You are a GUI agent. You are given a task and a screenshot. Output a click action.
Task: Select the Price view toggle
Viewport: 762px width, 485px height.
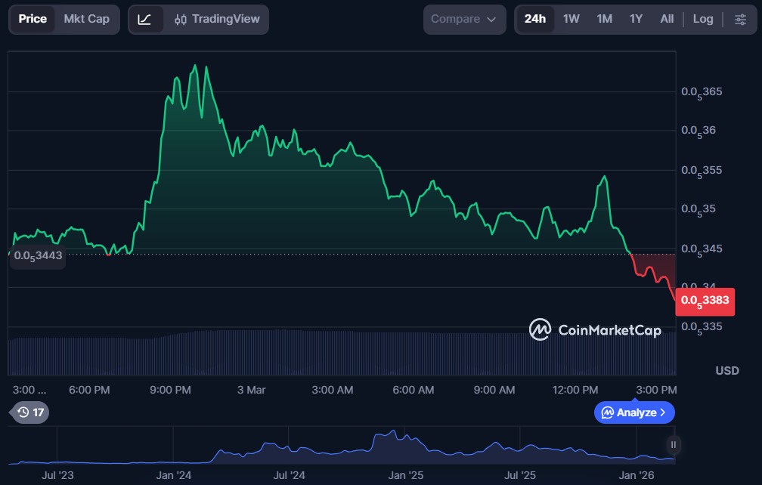pos(33,19)
